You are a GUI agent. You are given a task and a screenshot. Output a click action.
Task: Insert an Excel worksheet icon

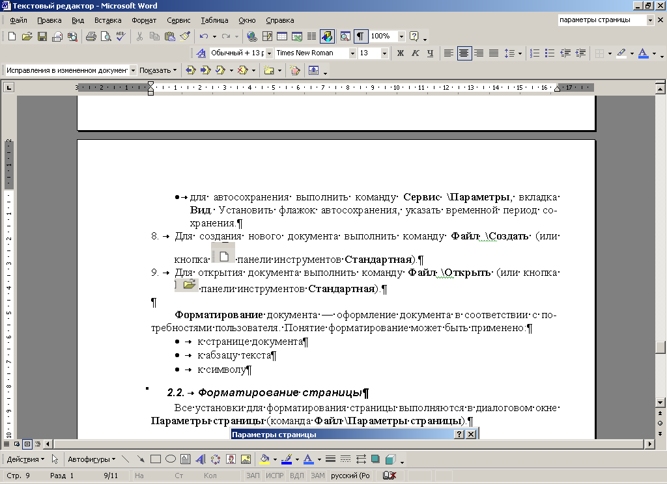[297, 36]
